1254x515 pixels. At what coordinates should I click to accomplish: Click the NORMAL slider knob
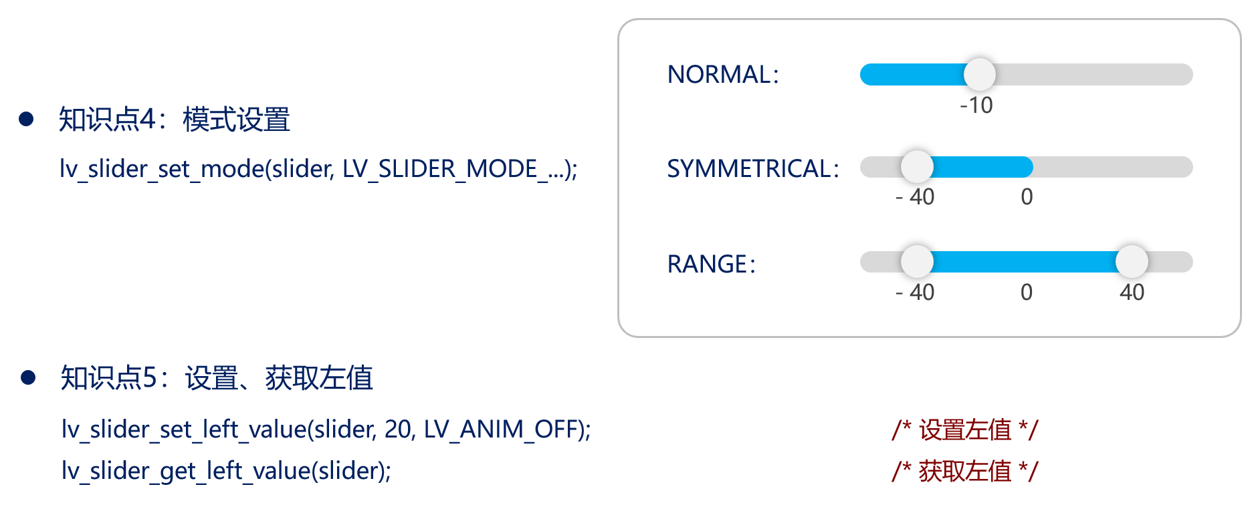point(979,74)
